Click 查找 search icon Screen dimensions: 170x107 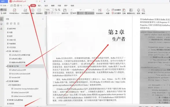(143, 11)
